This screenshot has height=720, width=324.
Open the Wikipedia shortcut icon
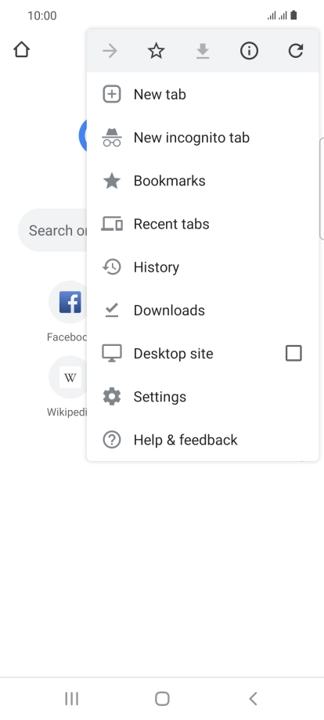pyautogui.click(x=70, y=377)
